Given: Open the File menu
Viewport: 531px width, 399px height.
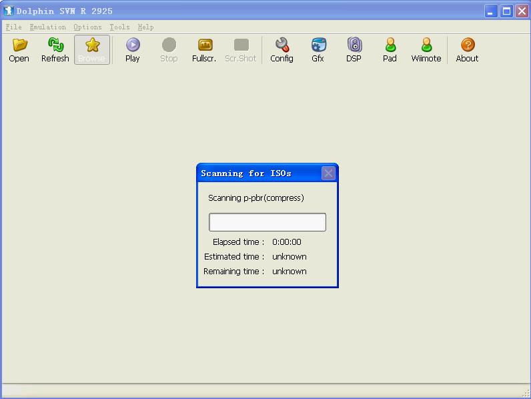Looking at the screenshot, I should (x=14, y=27).
